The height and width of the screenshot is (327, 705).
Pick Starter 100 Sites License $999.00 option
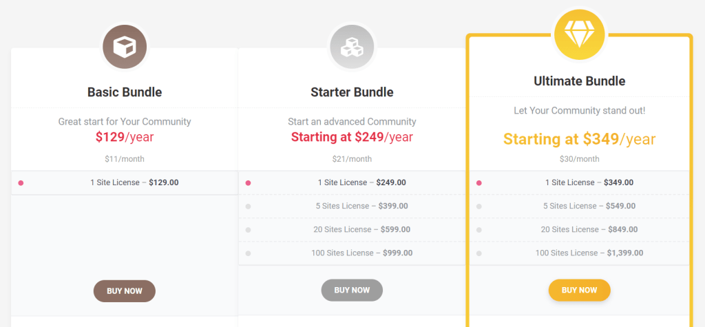pyautogui.click(x=352, y=253)
